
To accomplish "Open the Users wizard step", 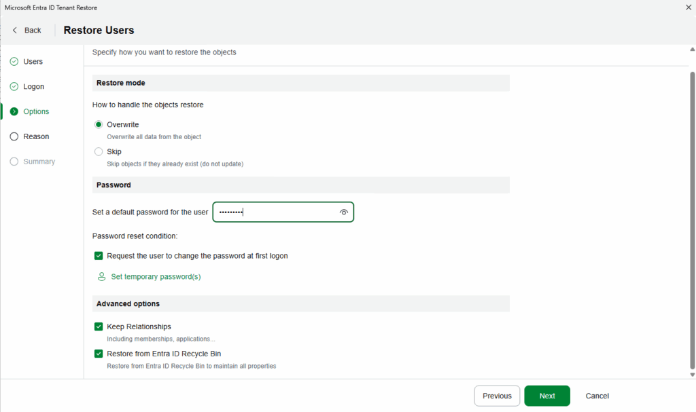I will click(x=33, y=61).
